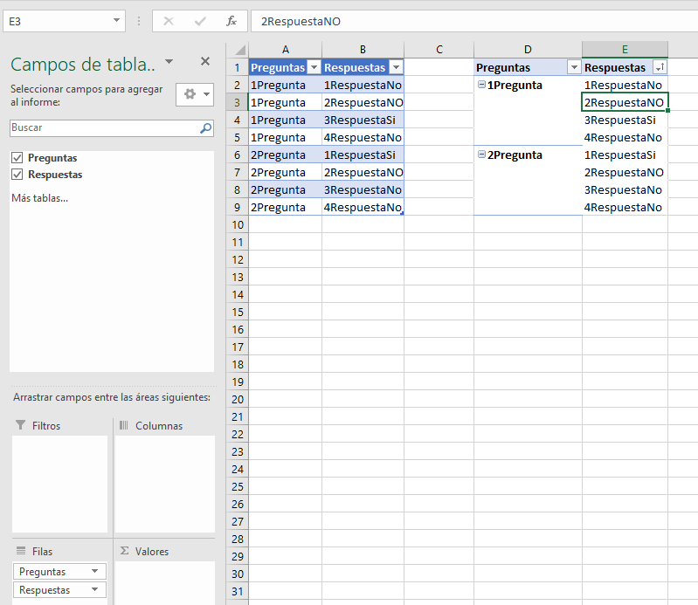
Task: Select pivot cell E9 with 4RespuestaNo
Action: pos(625,207)
